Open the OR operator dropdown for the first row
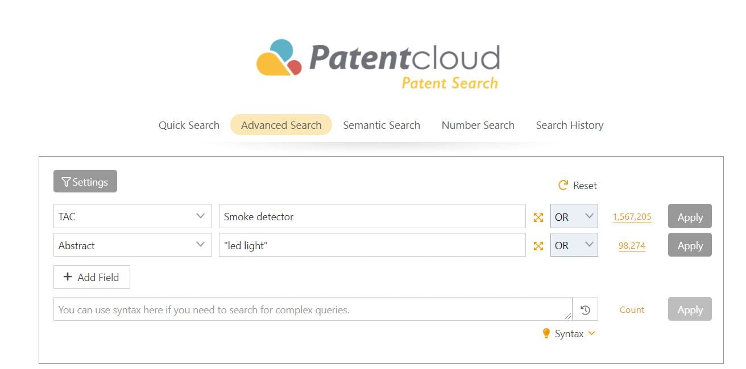The width and height of the screenshot is (746, 369). pyautogui.click(x=574, y=216)
